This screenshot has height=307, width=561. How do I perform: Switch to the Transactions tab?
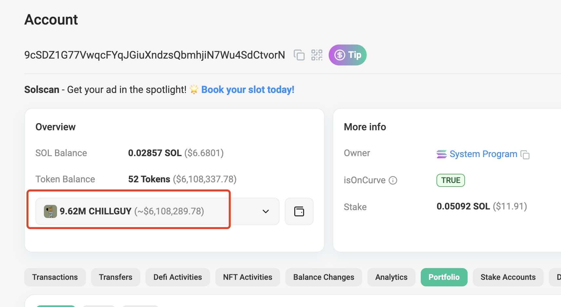pyautogui.click(x=55, y=277)
